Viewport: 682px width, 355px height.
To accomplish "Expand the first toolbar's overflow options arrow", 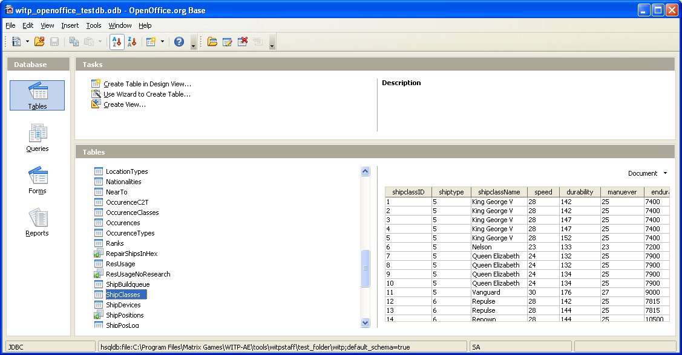I will pos(194,42).
